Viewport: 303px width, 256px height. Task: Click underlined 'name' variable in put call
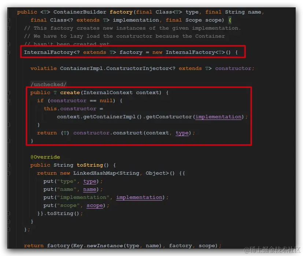coord(90,189)
